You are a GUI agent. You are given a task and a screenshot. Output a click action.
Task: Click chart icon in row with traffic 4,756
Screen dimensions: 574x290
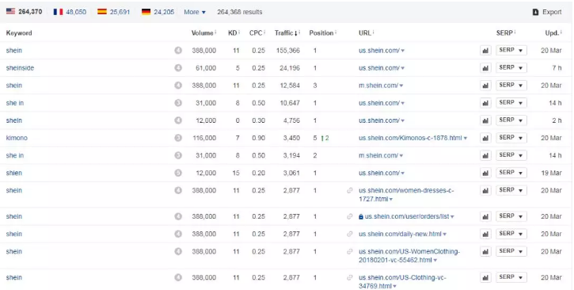click(x=485, y=120)
